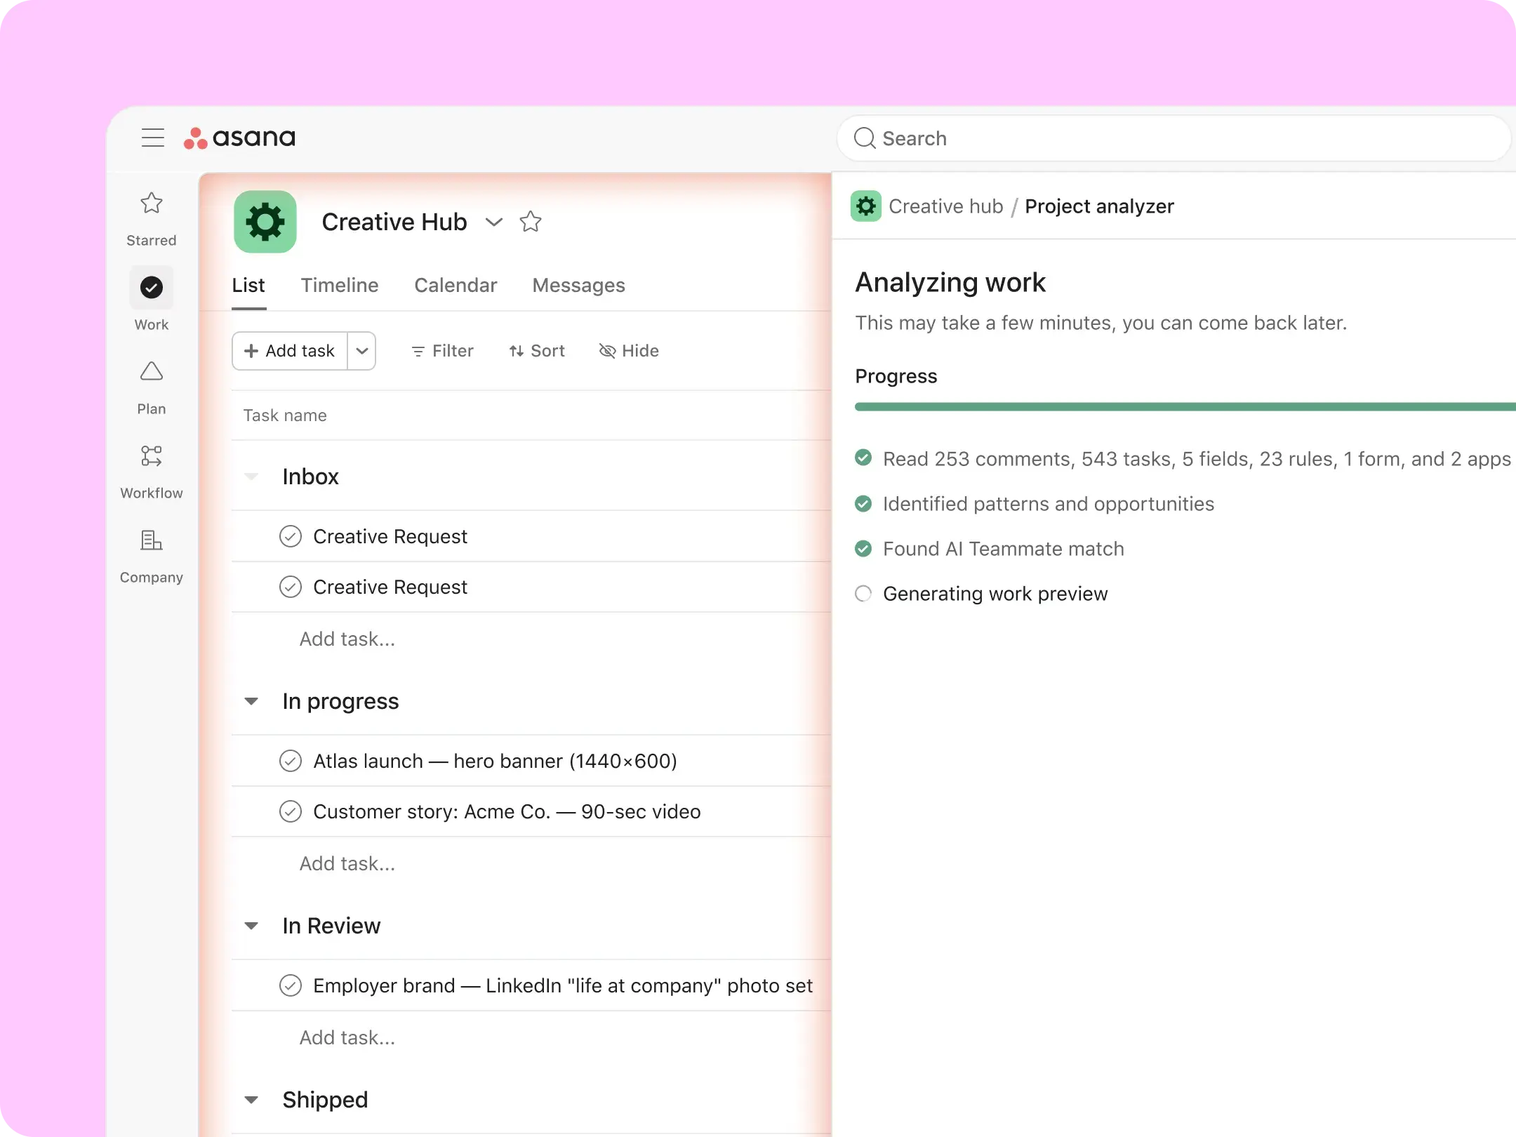Click the green Progress bar

click(1185, 407)
